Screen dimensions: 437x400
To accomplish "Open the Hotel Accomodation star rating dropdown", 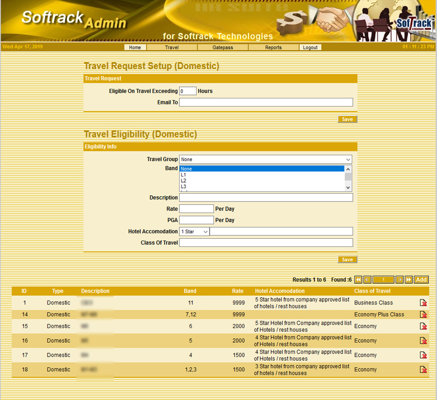I will 194,232.
